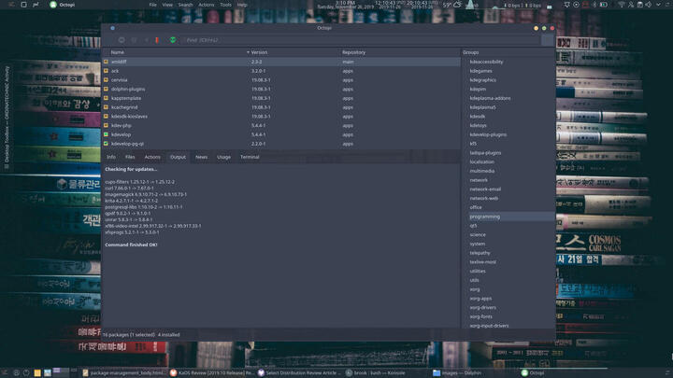The width and height of the screenshot is (673, 378).
Task: Select the kdepim group
Action: coord(478,90)
